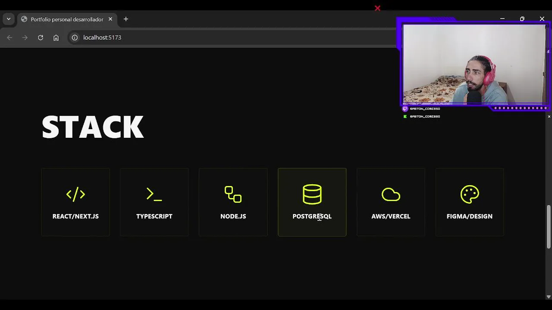Screen dimensions: 552x310
Task: Click the page vertical scrollbar thumb
Action: [549, 226]
